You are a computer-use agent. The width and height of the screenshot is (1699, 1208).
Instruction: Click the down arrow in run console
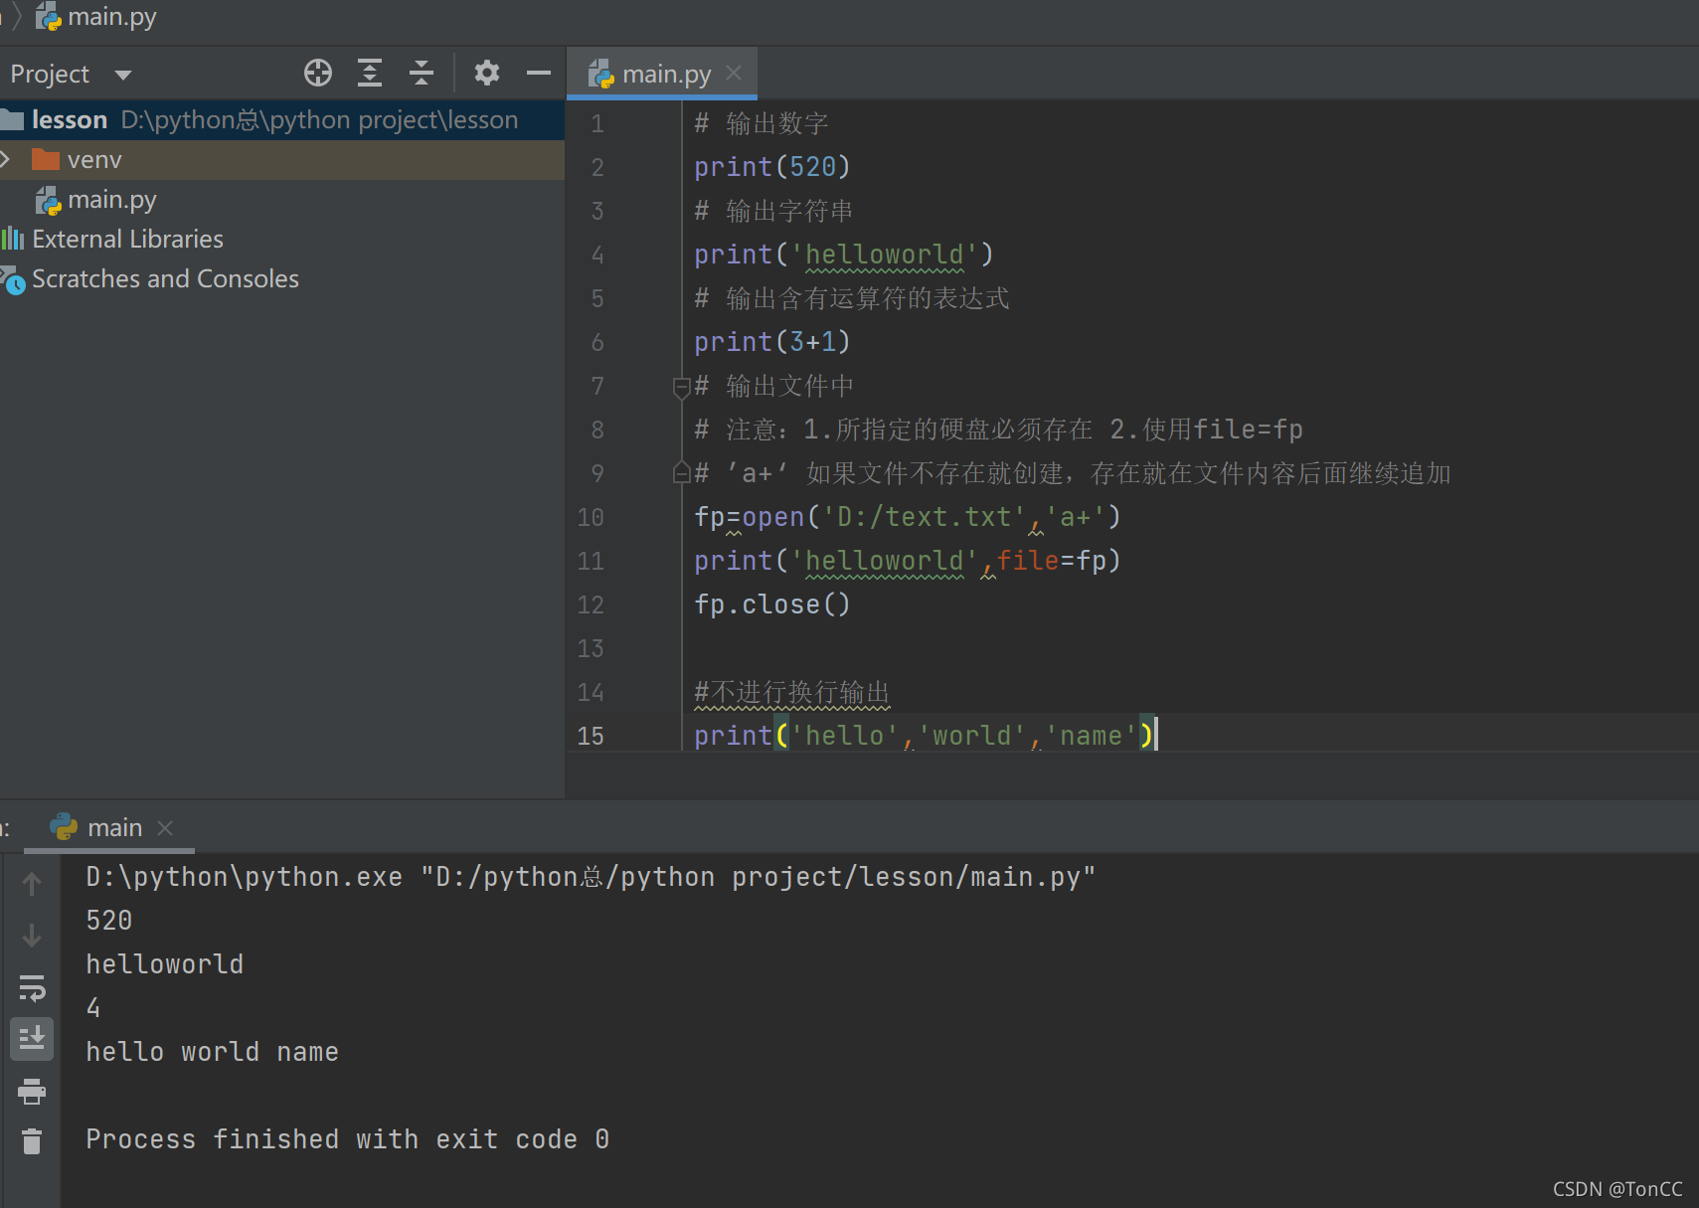pyautogui.click(x=32, y=936)
